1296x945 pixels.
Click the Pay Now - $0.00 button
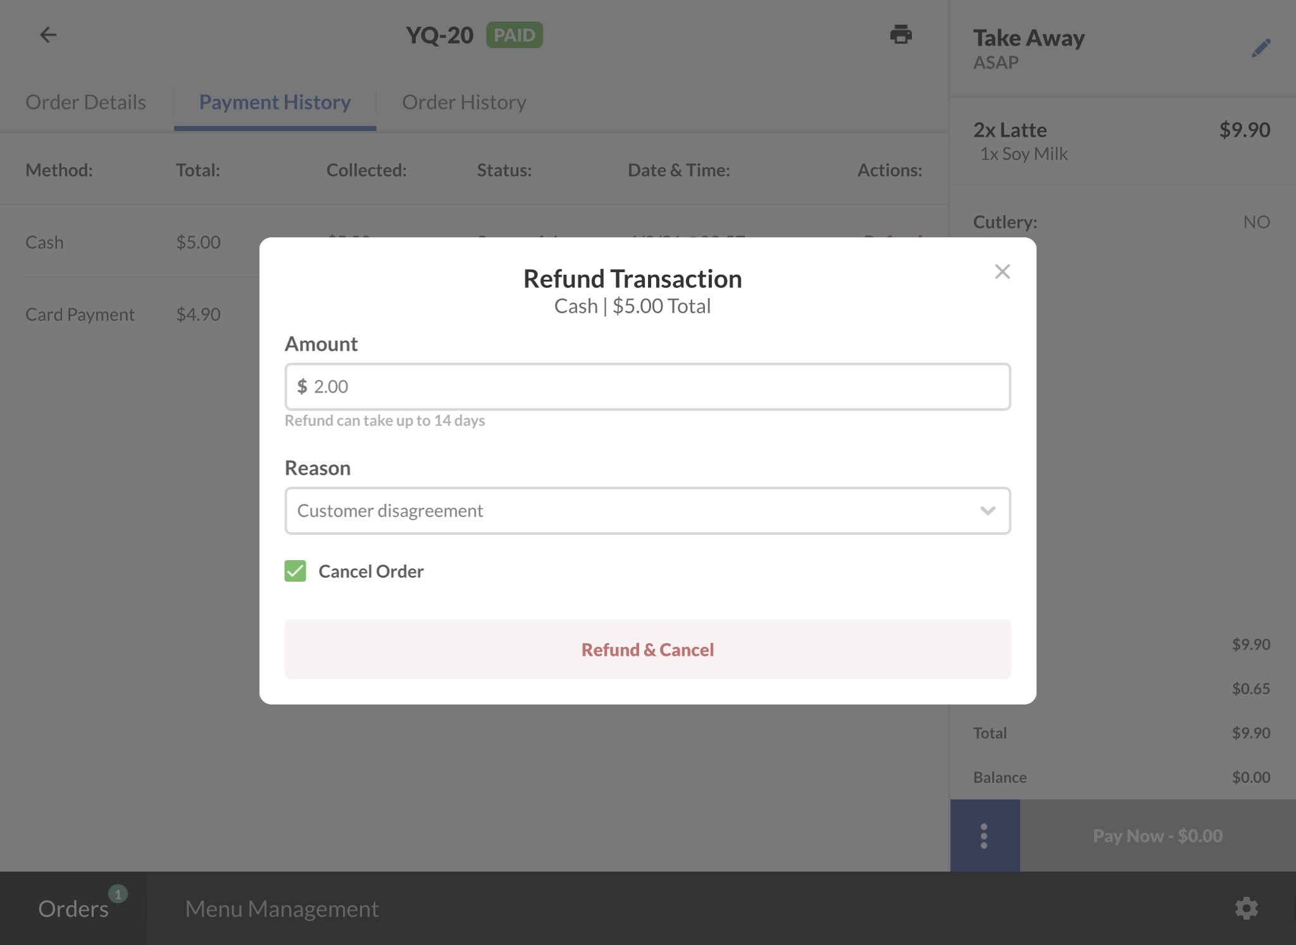(x=1157, y=835)
